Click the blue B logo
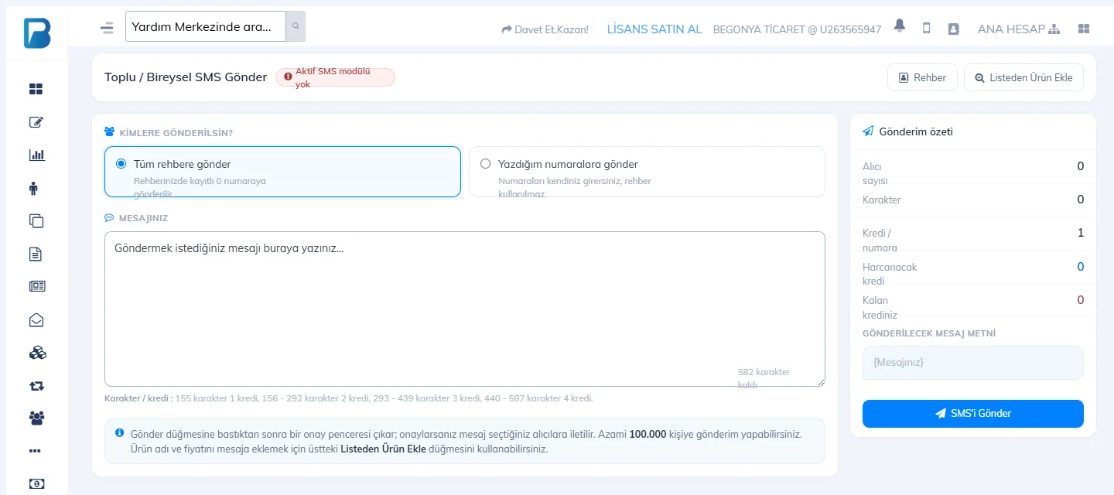The width and height of the screenshot is (1114, 495). click(x=36, y=32)
